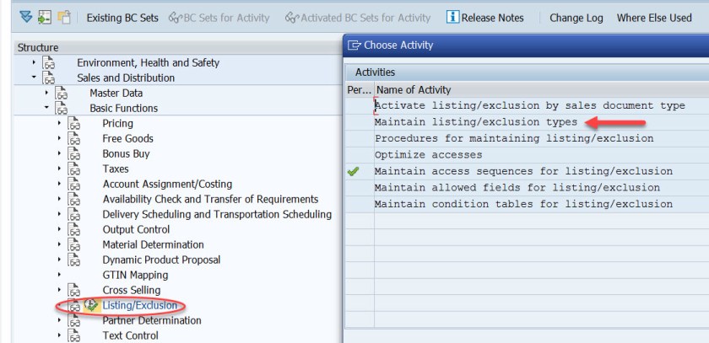Select Partner Determination in the tree
The width and height of the screenshot is (709, 343).
coord(152,321)
